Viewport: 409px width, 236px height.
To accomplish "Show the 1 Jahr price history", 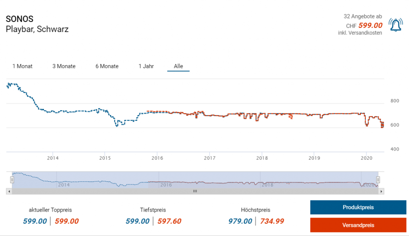I will pyautogui.click(x=146, y=66).
